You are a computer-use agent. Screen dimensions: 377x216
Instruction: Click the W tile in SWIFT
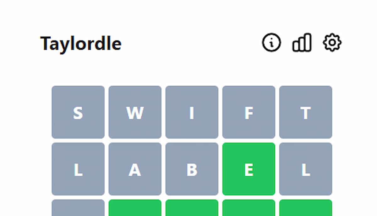click(135, 112)
